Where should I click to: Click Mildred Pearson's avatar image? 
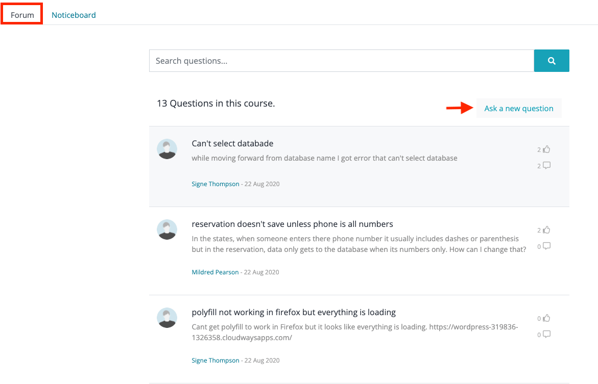pyautogui.click(x=167, y=230)
